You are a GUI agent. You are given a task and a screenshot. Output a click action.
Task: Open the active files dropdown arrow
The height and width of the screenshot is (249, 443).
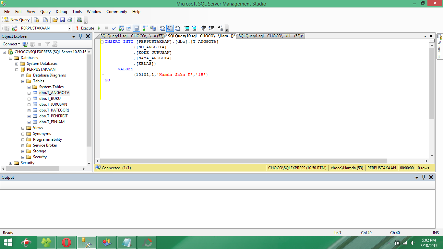point(425,36)
